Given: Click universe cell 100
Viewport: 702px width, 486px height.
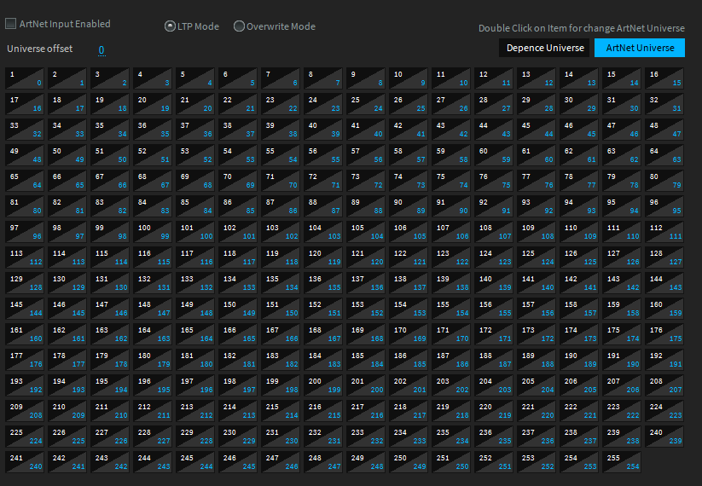Looking at the screenshot, I should click(x=152, y=232).
